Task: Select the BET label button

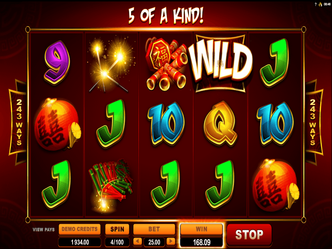Action: point(154,229)
